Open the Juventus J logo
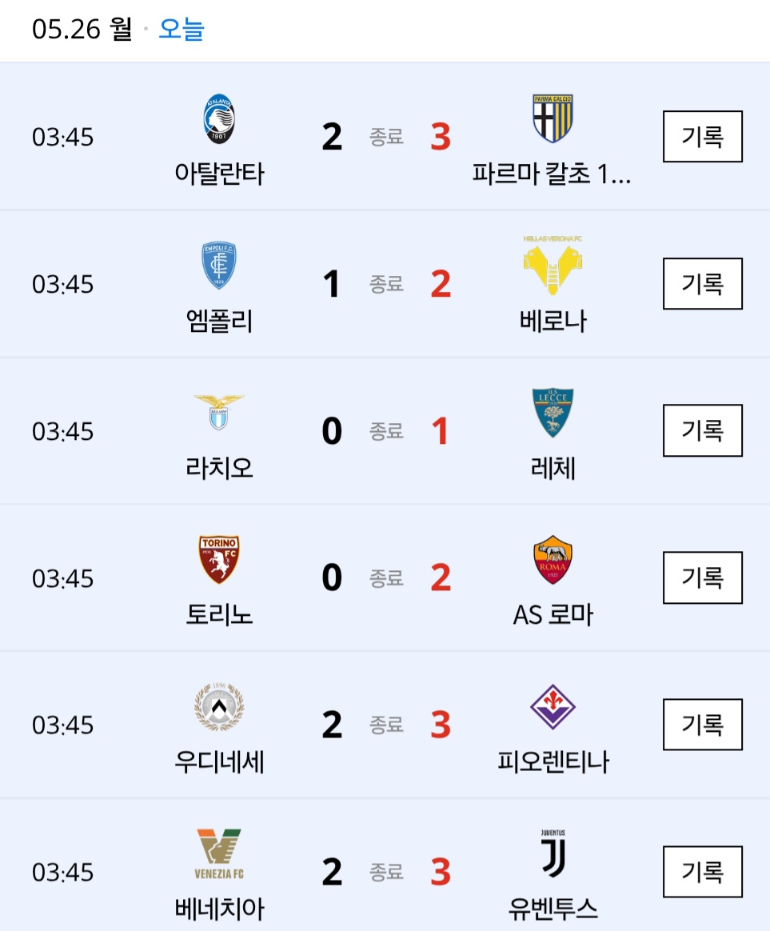The height and width of the screenshot is (931, 770). pyautogui.click(x=553, y=853)
